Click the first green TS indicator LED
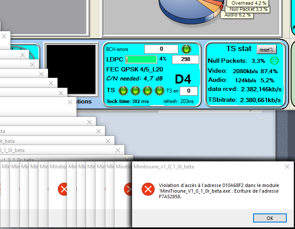Screen dimensions: 295x229 tap(123, 91)
